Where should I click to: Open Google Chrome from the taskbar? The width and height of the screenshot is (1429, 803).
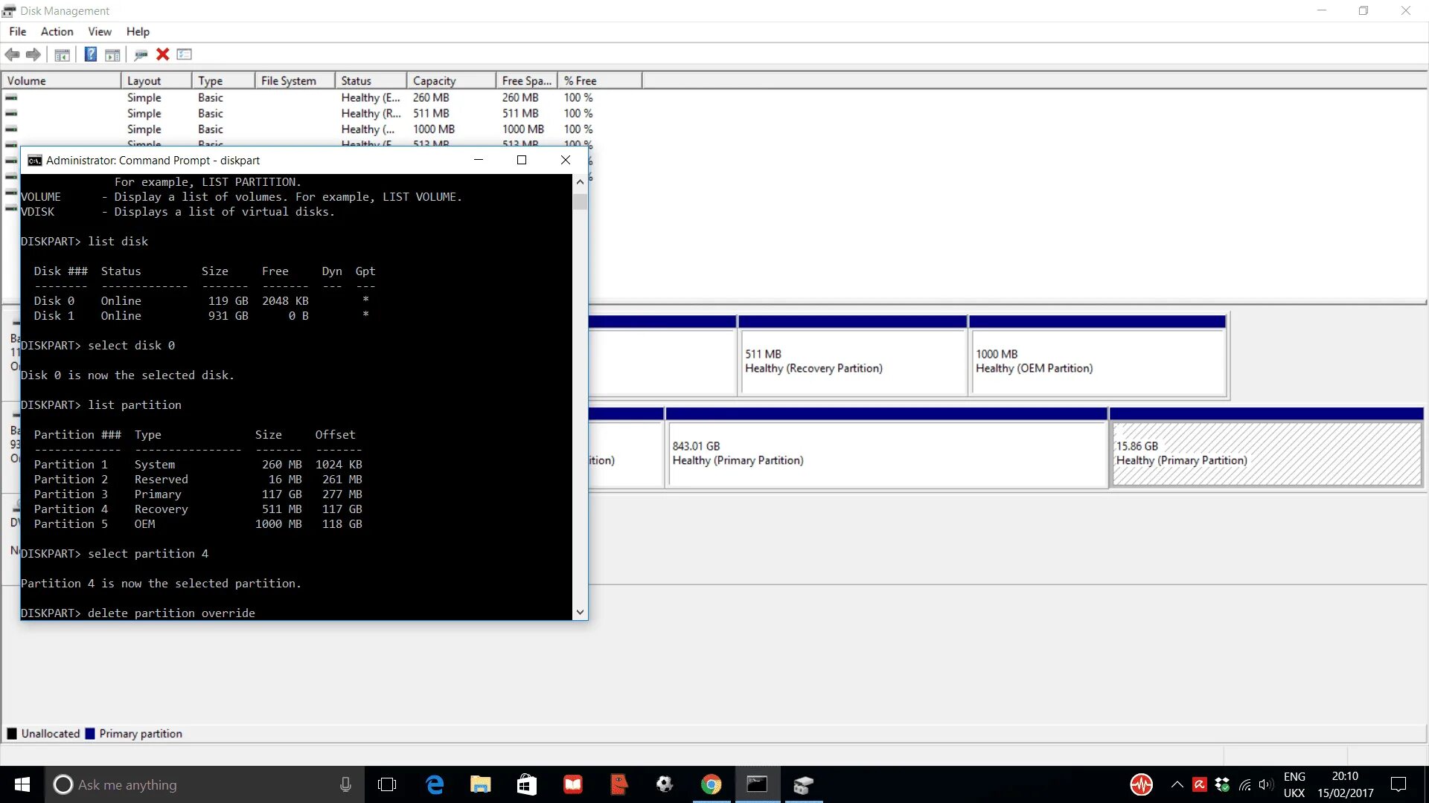click(712, 784)
